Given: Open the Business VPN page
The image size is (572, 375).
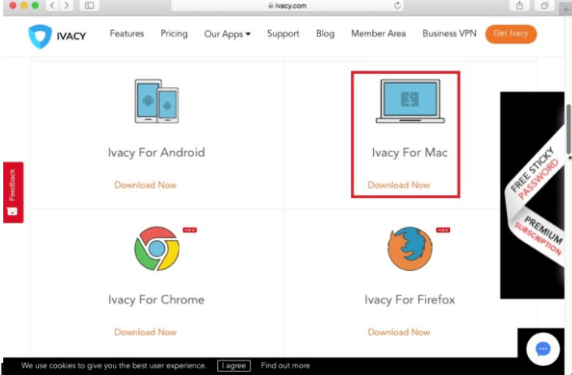Looking at the screenshot, I should pyautogui.click(x=449, y=33).
